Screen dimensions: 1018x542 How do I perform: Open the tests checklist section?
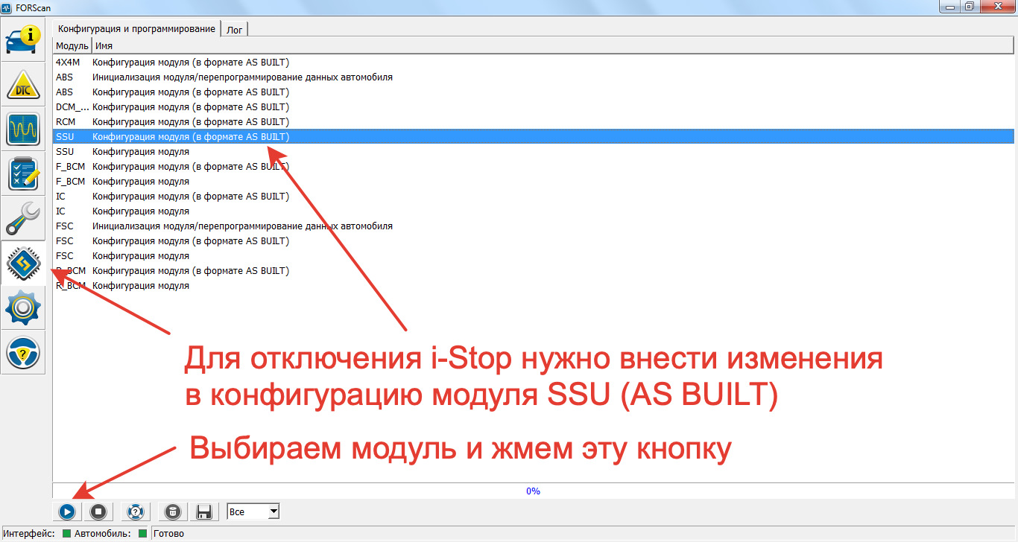23,174
